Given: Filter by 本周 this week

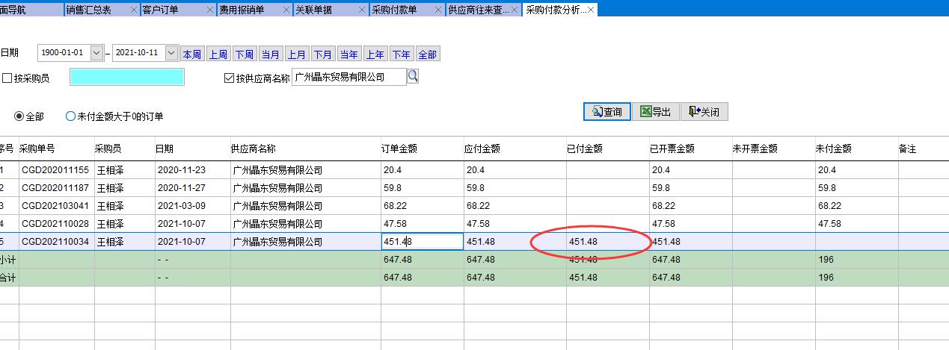Looking at the screenshot, I should [192, 54].
